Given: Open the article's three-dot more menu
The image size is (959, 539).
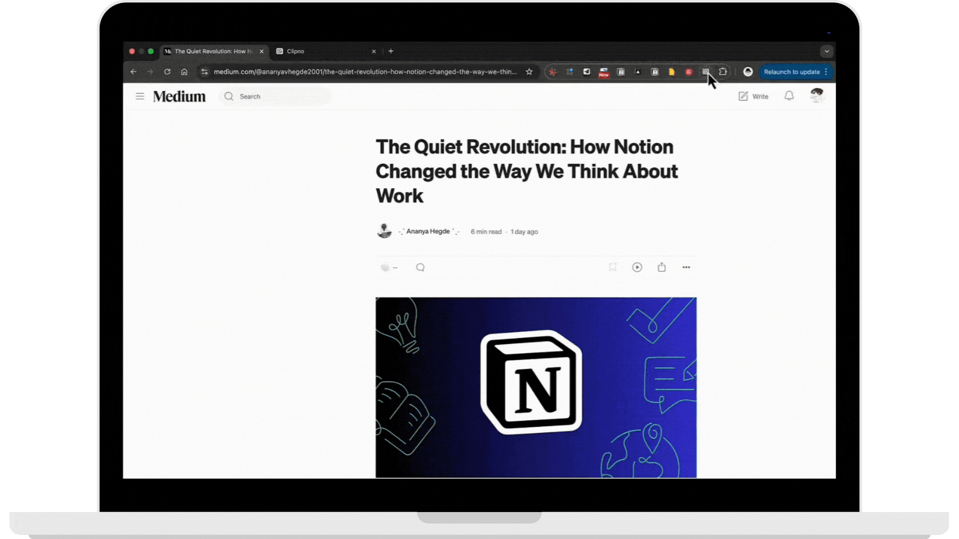Looking at the screenshot, I should (x=686, y=268).
